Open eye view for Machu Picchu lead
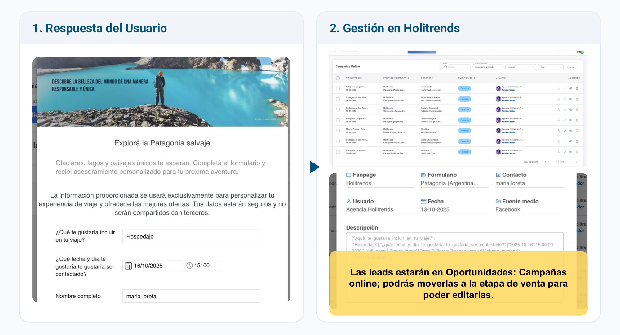620x335 pixels. point(571,131)
